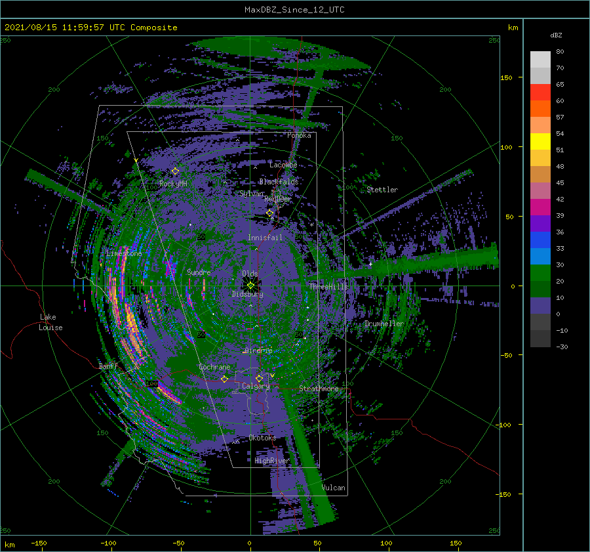Click the Strathmore town label
The image size is (590, 552).
tap(319, 389)
